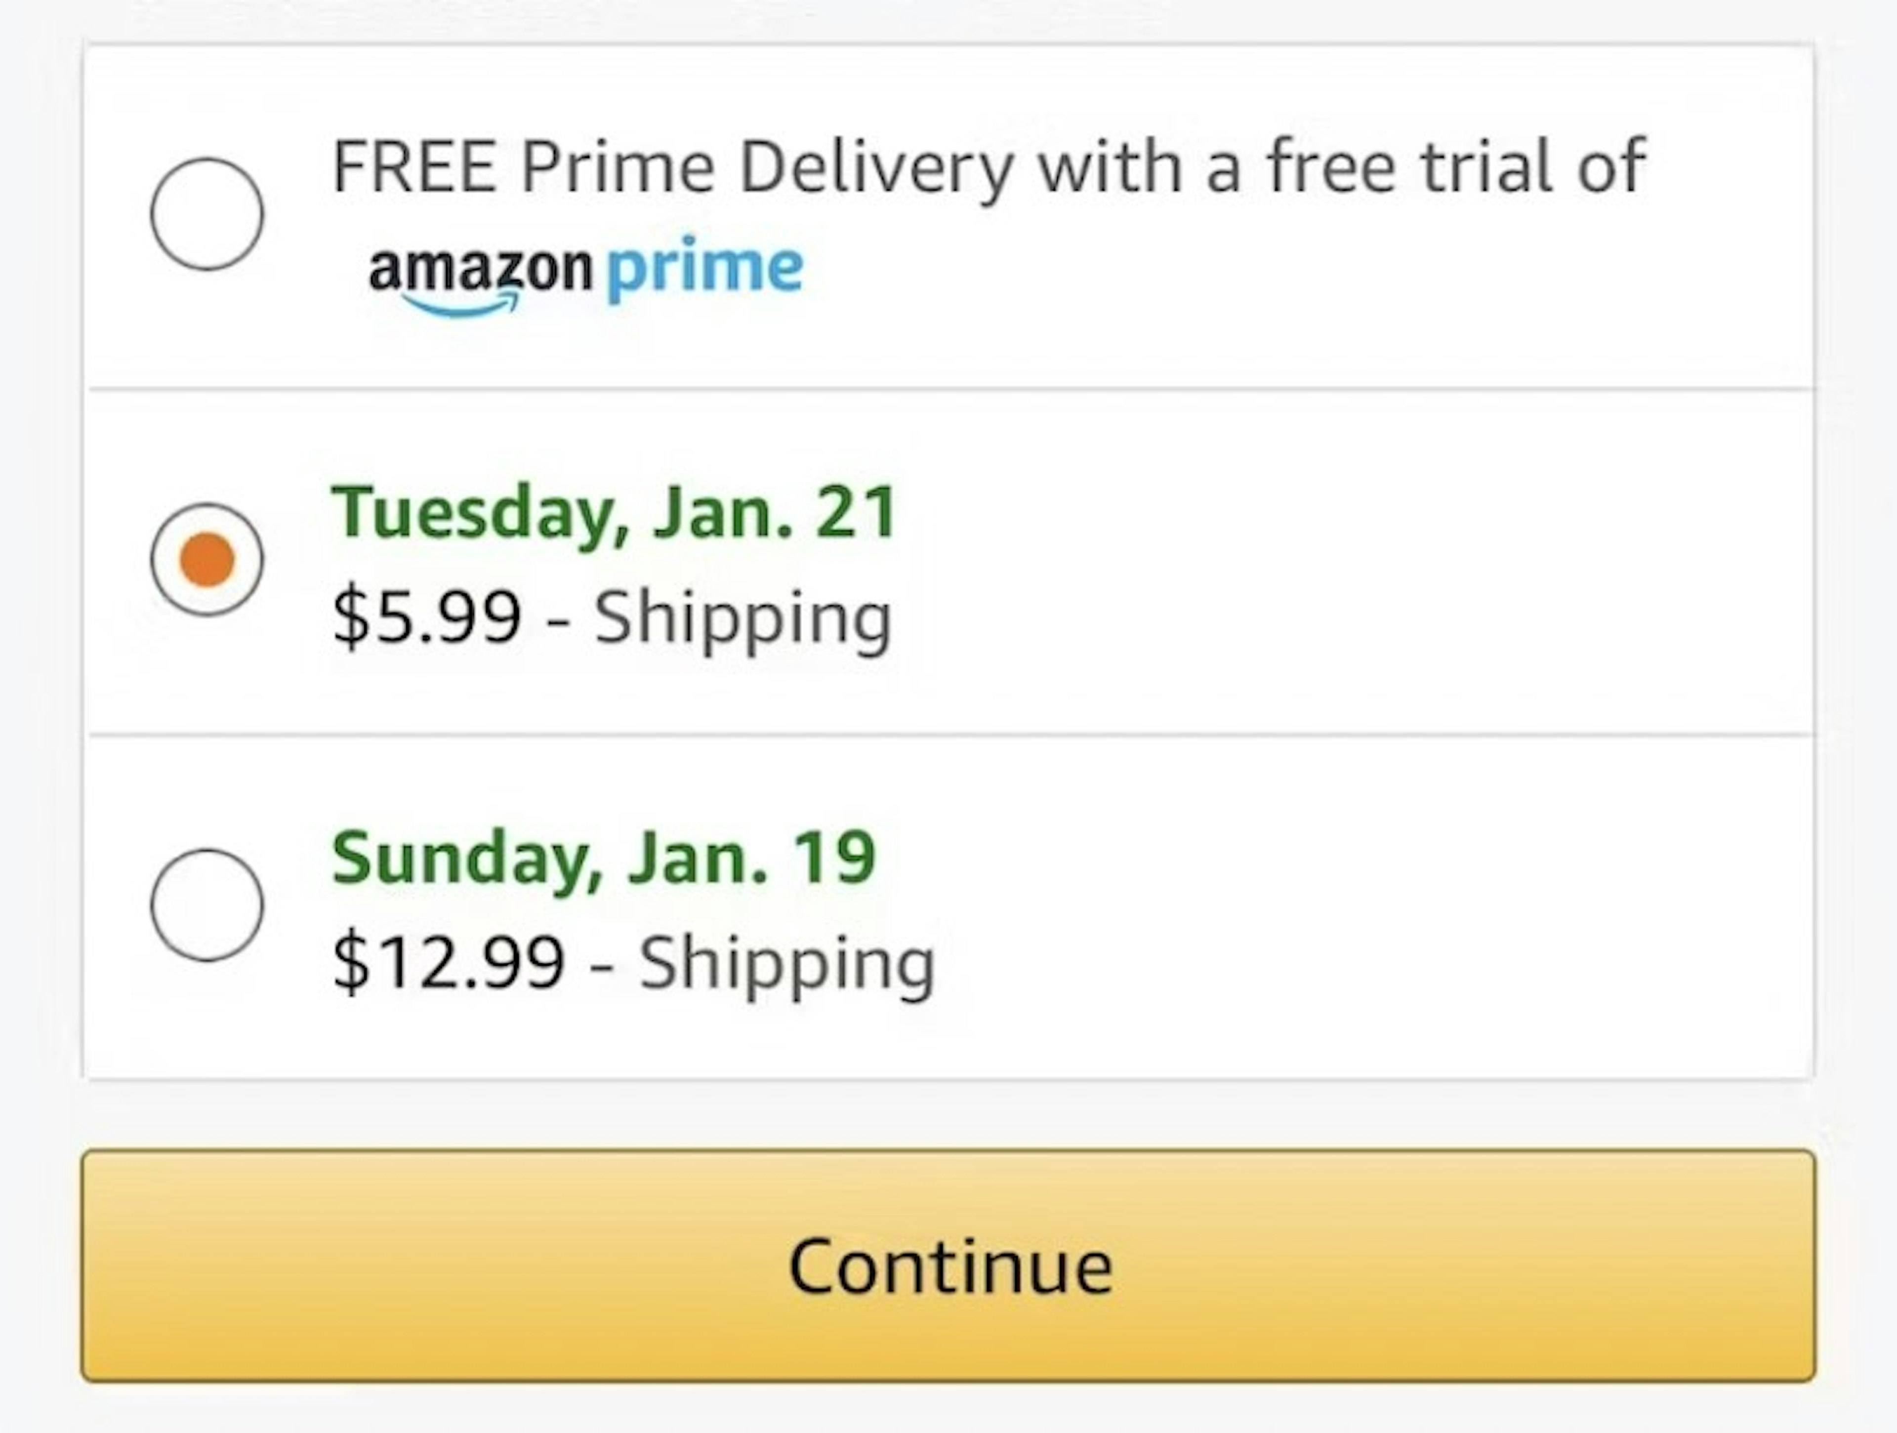The image size is (1897, 1433).
Task: Click the "$12.99" shipping price
Action: tap(449, 962)
